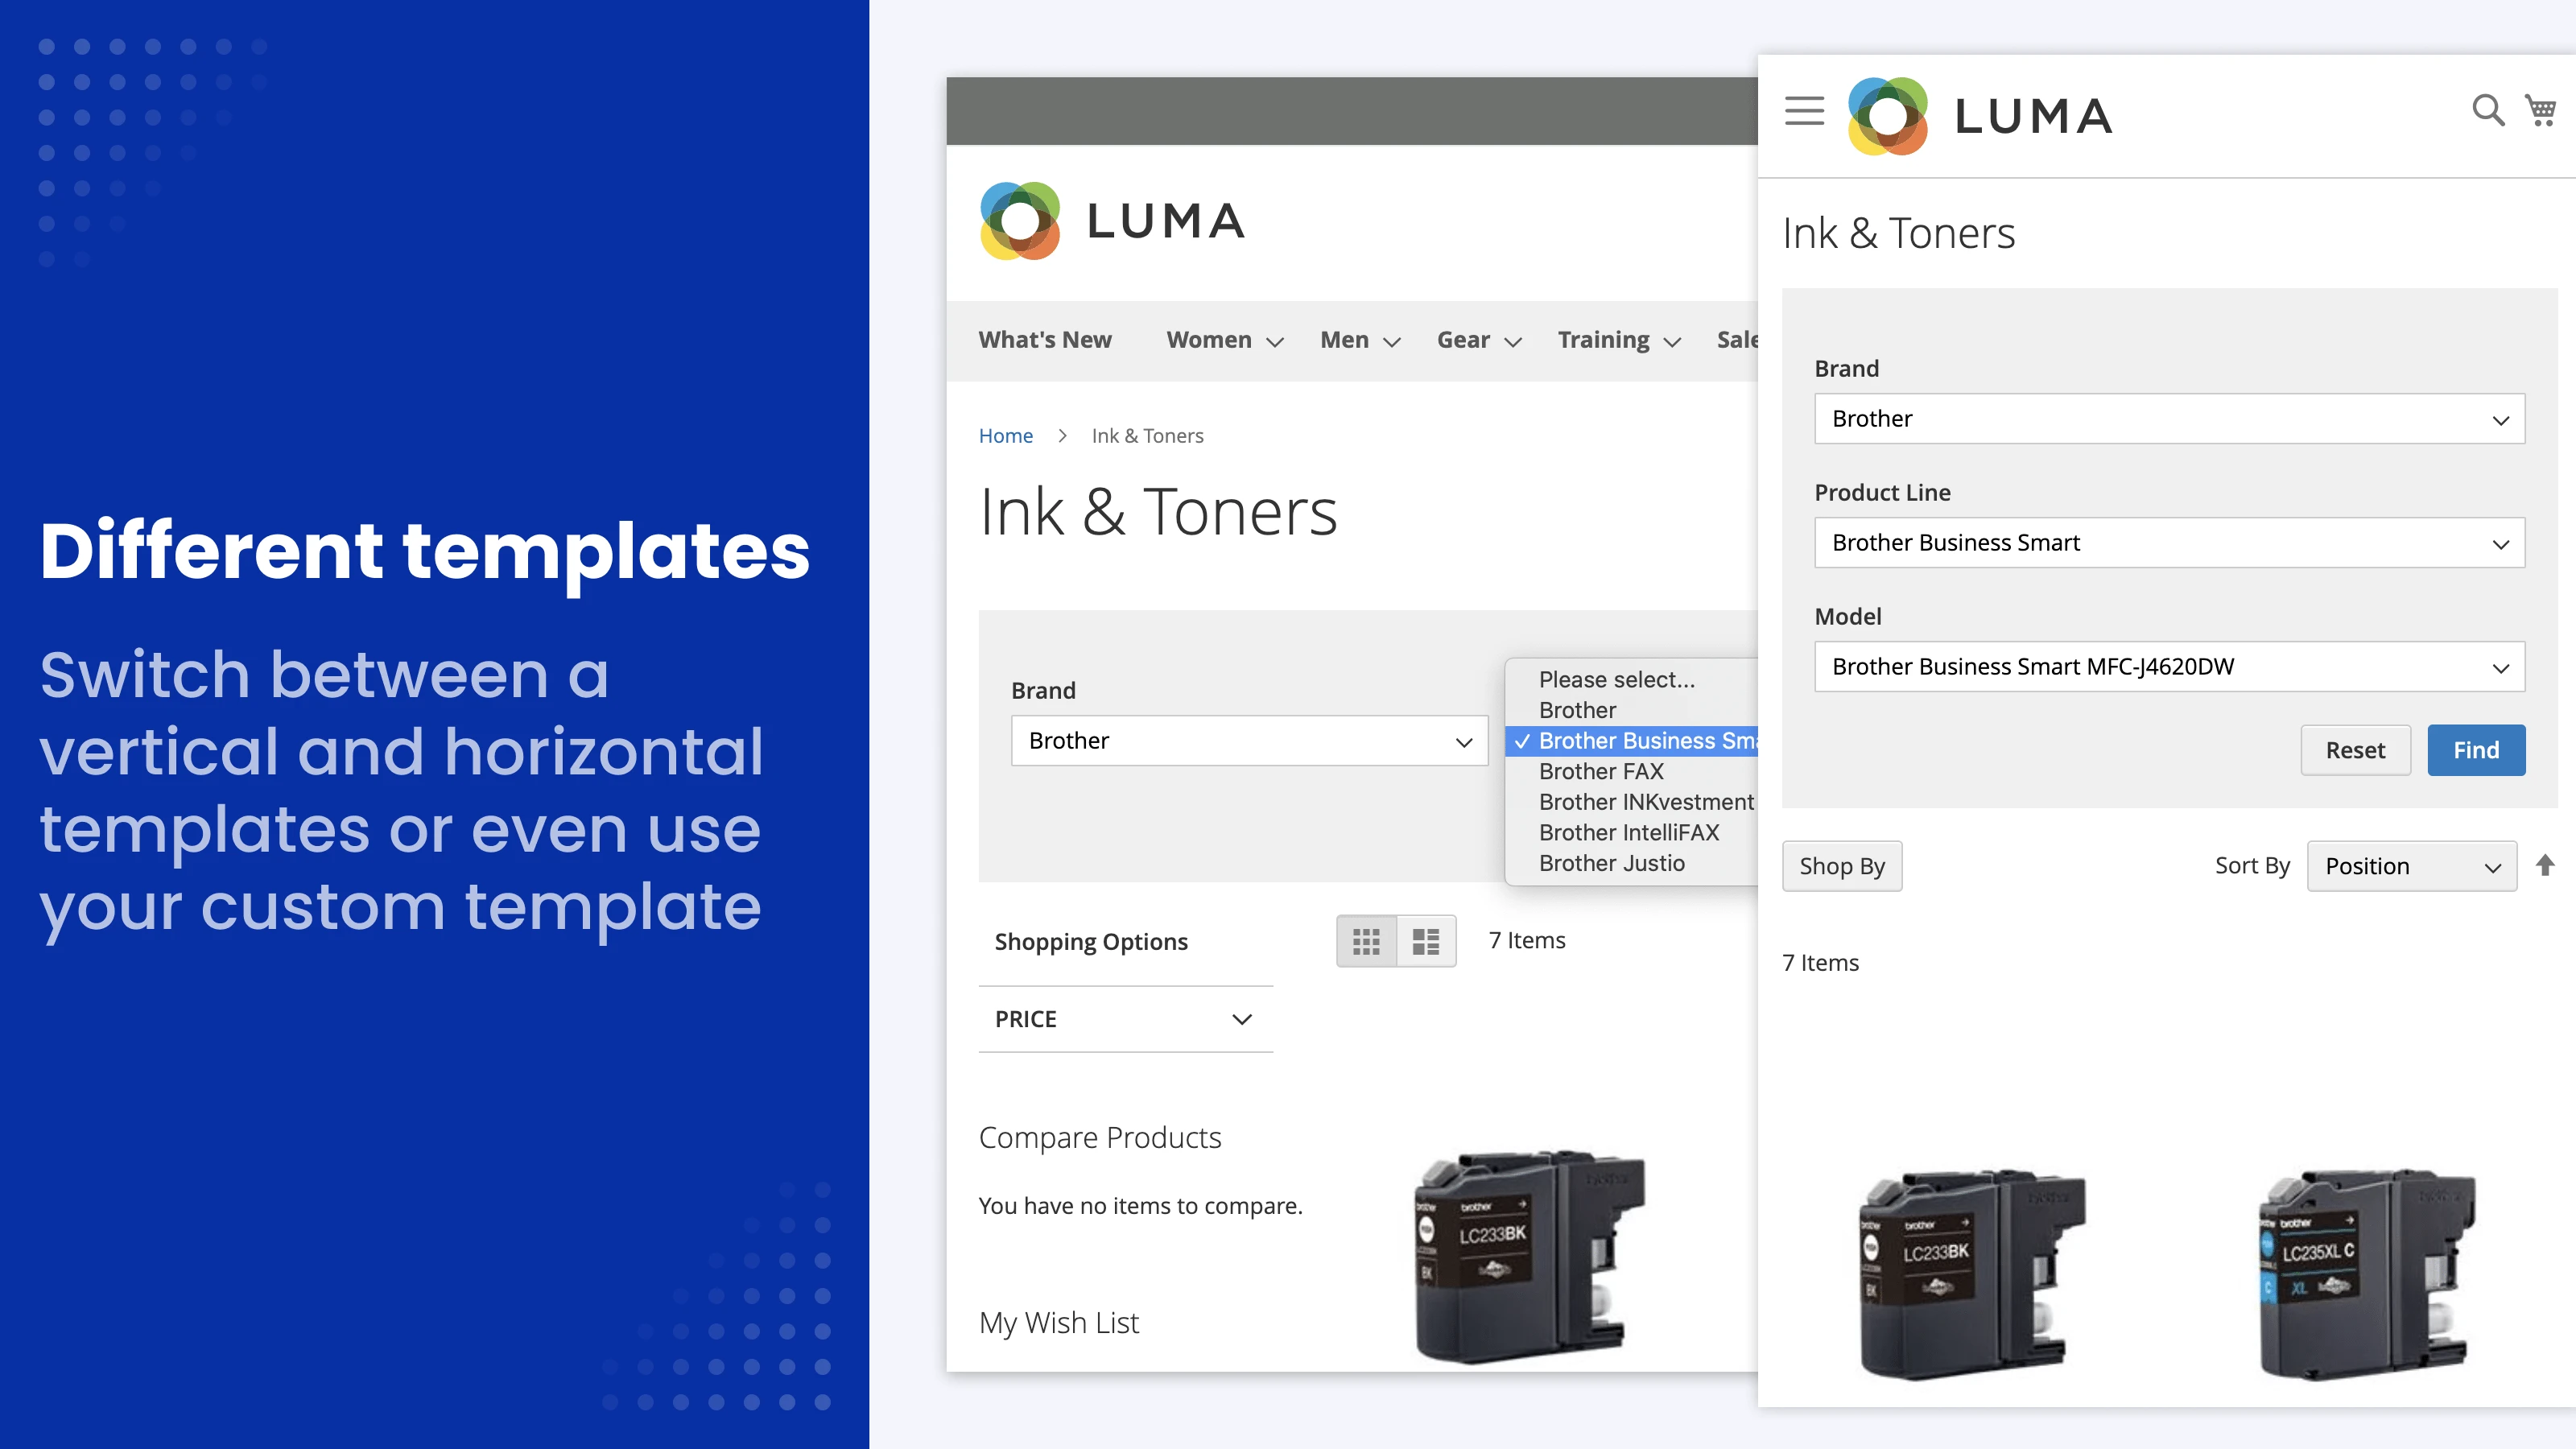Screen dimensions: 2576x1449
Task: Open the shopping cart icon
Action: (x=2540, y=110)
